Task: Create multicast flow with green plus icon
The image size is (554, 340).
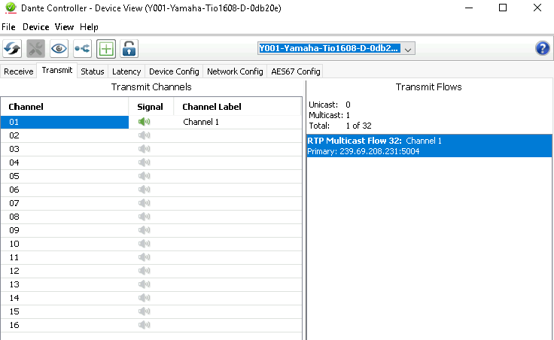Action: 106,48
